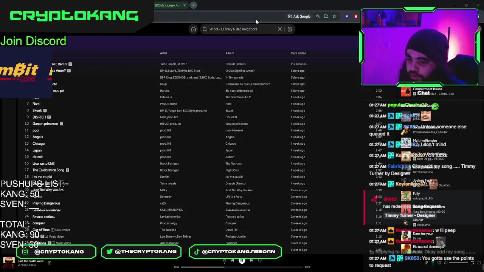The height and width of the screenshot is (272, 484).
Task: Select the song Nami
Action: point(36,104)
